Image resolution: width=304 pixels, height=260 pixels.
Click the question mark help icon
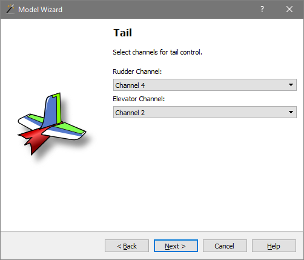click(x=262, y=9)
